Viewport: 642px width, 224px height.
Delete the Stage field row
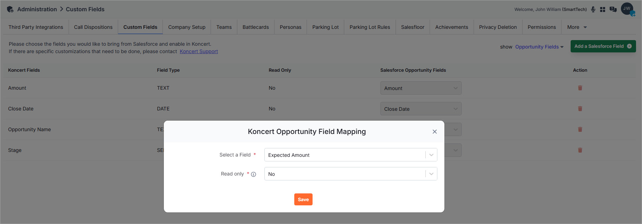click(580, 150)
